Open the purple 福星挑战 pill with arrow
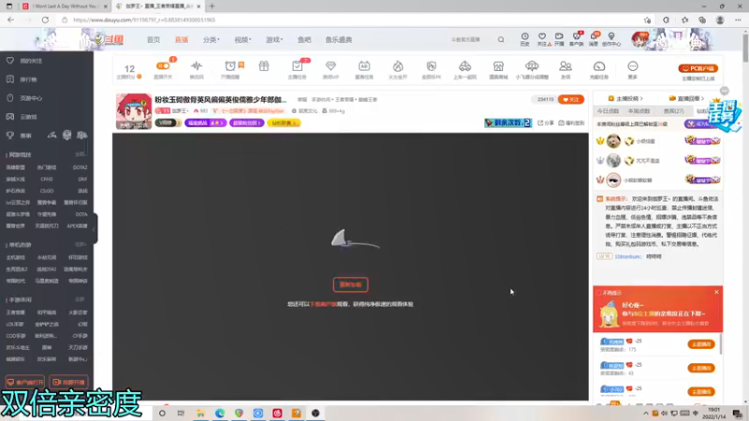Image resolution: width=749 pixels, height=421 pixels. pyautogui.click(x=205, y=123)
